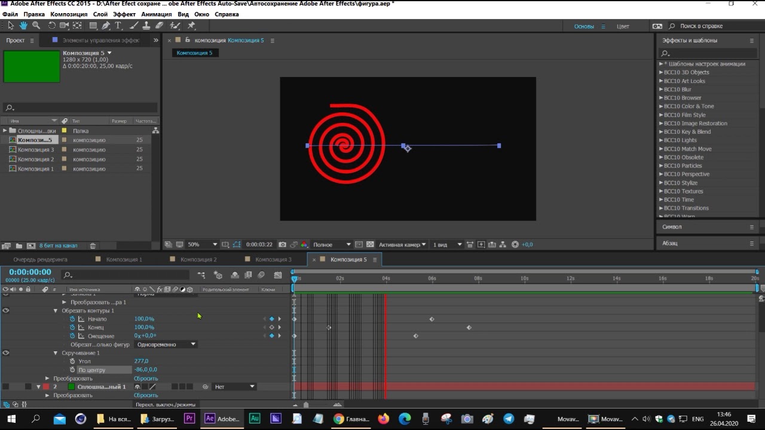Open the 50% magnification dropdown
Viewport: 765px width, 430px height.
[x=202, y=244]
